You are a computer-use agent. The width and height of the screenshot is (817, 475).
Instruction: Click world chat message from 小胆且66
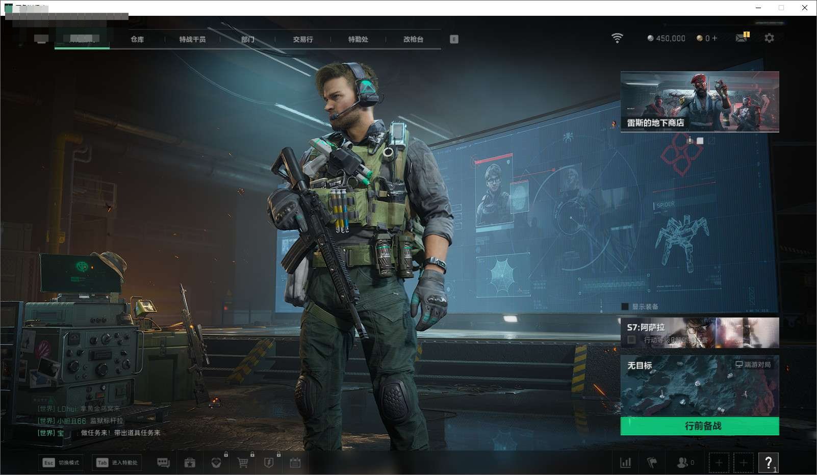(81, 421)
